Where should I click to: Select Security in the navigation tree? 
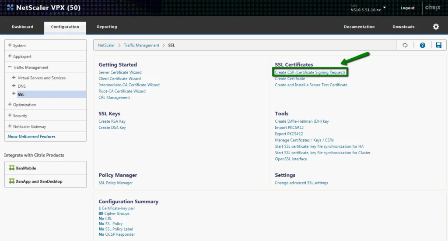20,116
